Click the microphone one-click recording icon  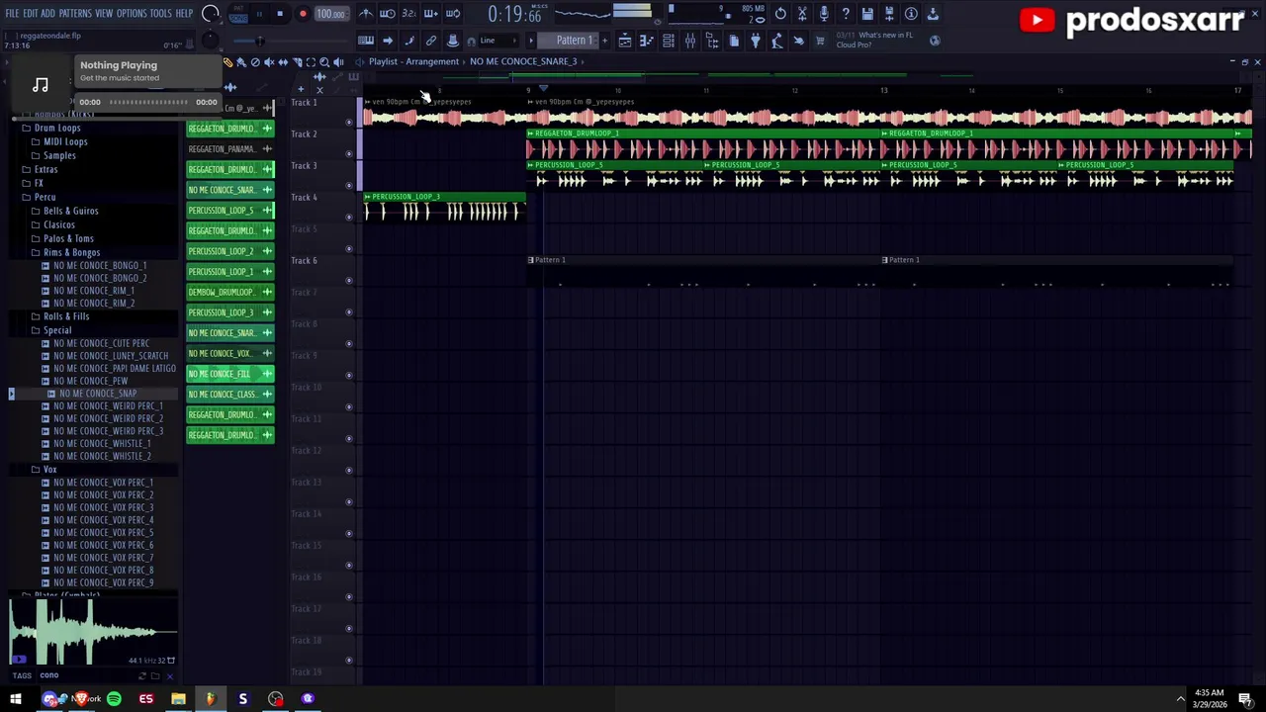pyautogui.click(x=824, y=14)
